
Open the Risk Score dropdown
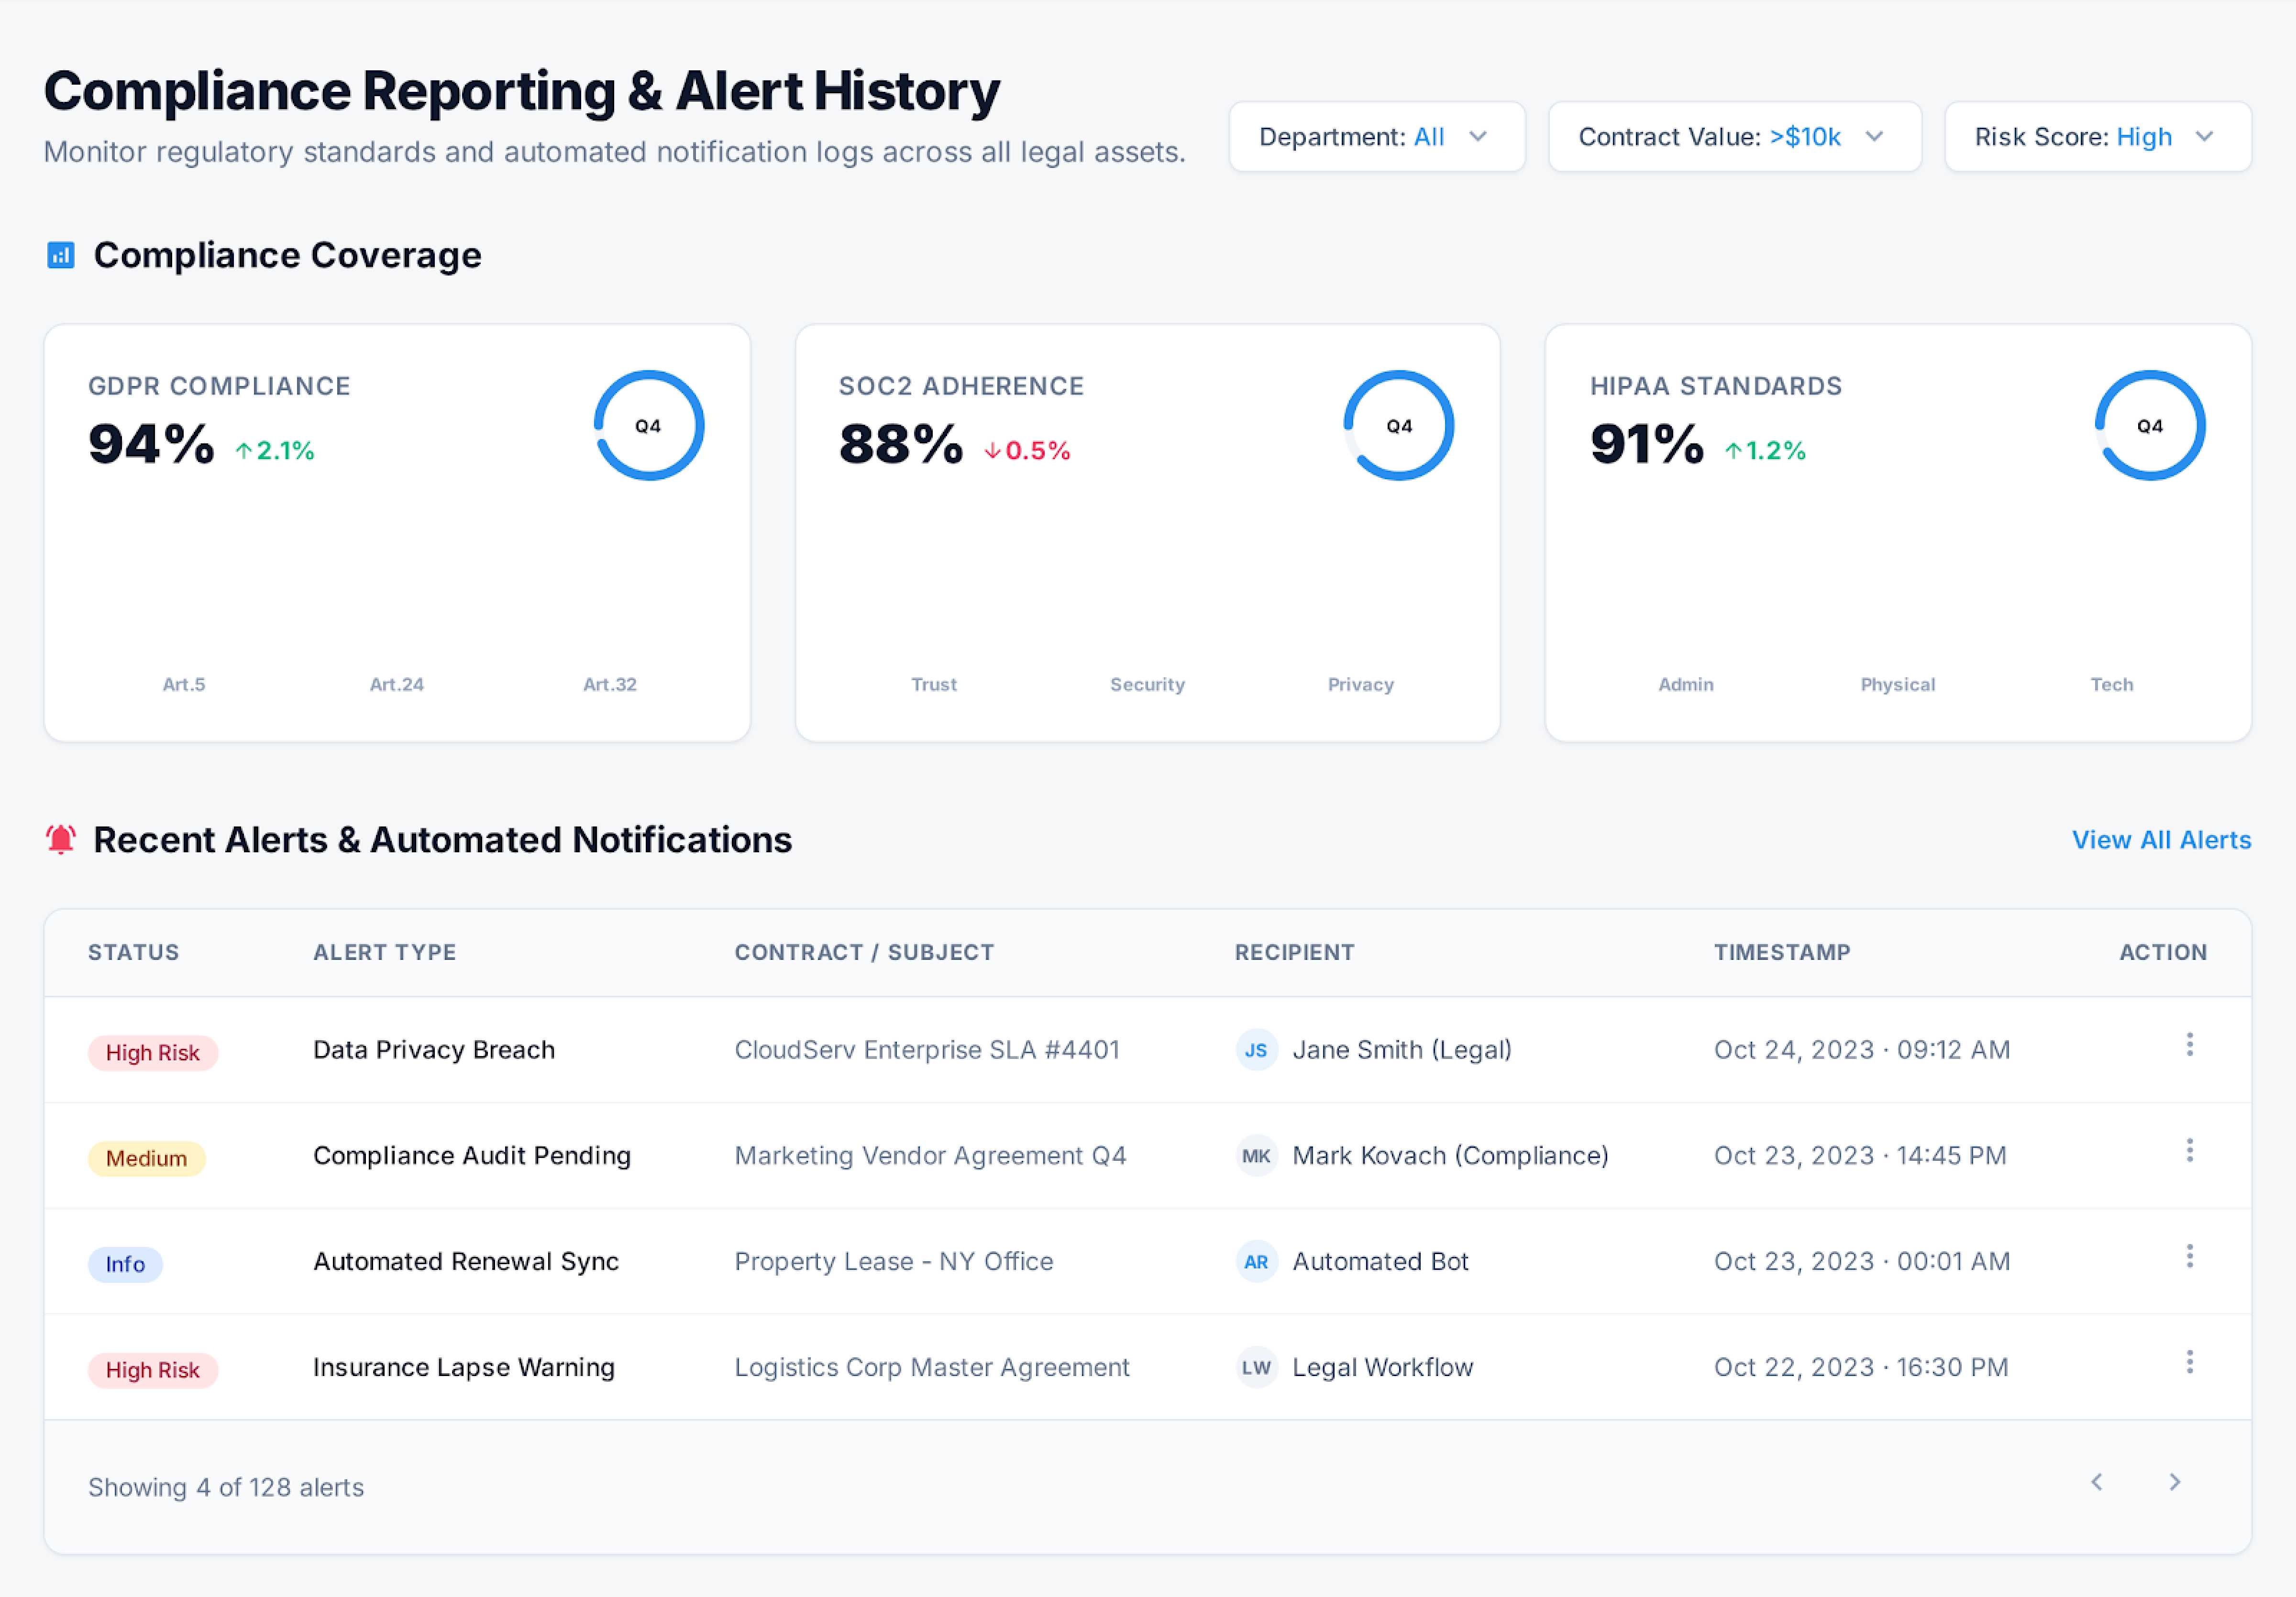[2097, 137]
